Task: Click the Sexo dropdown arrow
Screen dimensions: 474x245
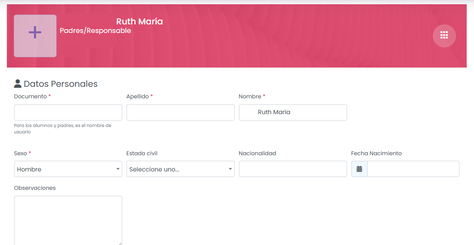Action: pyautogui.click(x=118, y=169)
